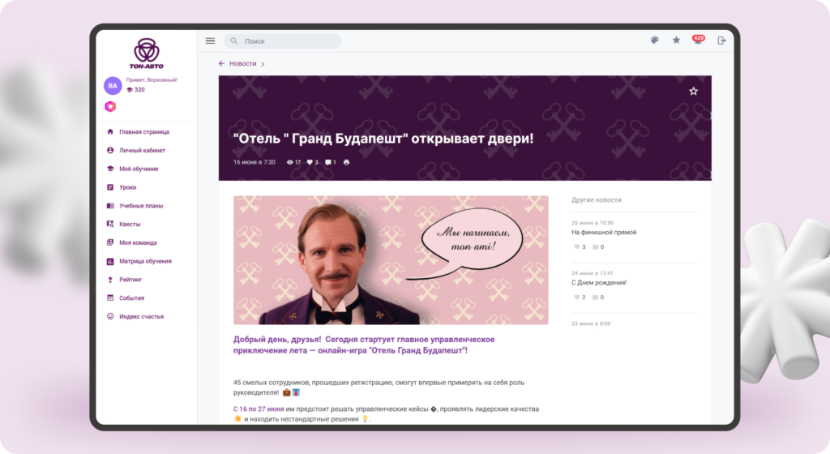Open favorites star in top toolbar

click(x=677, y=41)
